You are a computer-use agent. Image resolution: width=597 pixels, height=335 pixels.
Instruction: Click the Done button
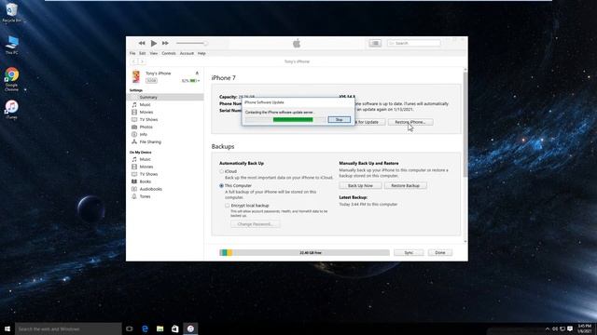[440, 252]
